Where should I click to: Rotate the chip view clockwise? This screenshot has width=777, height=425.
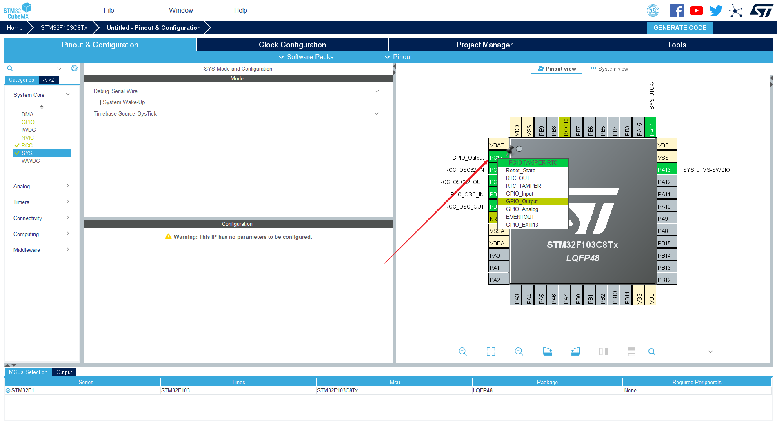pos(547,352)
